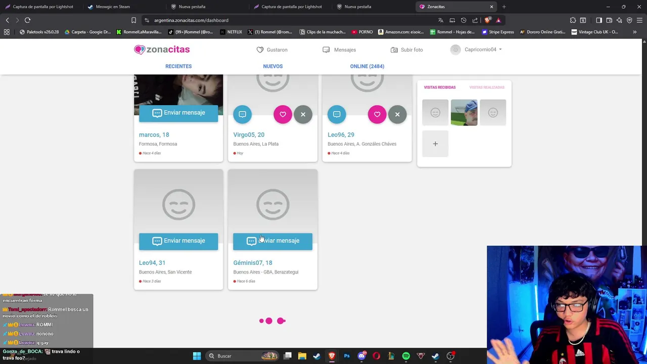Image resolution: width=647 pixels, height=364 pixels.
Task: Open the browser extensions puzzle icon
Action: 573,20
